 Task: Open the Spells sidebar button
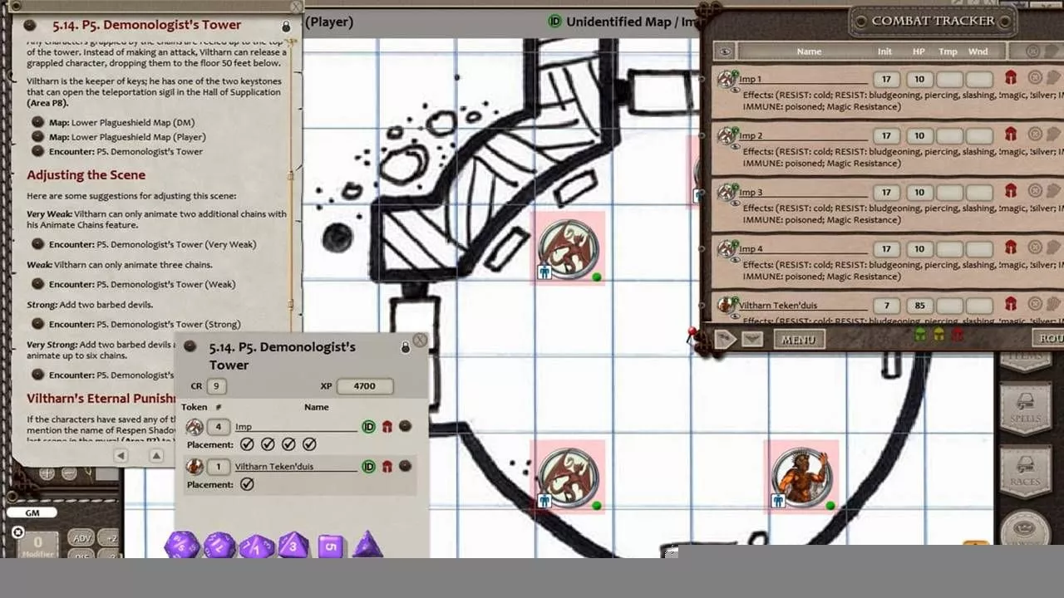click(1025, 407)
